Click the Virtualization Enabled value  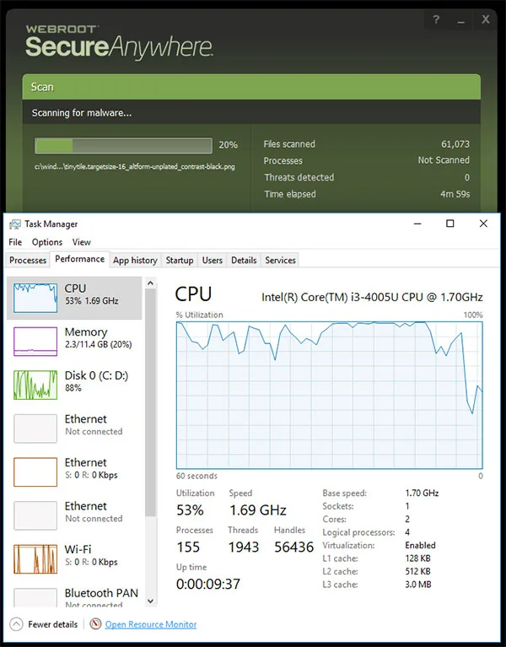pyautogui.click(x=420, y=545)
